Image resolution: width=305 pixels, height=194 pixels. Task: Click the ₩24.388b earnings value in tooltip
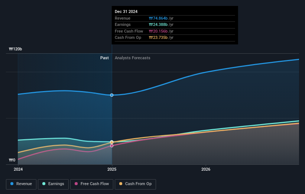158,25
